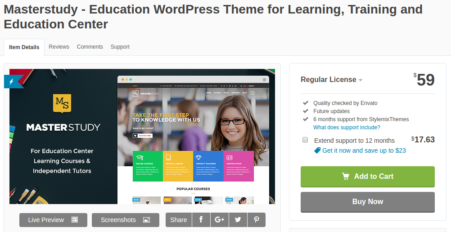Click 'Get it now and save up to $23'
Image resolution: width=451 pixels, height=232 pixels.
(364, 150)
